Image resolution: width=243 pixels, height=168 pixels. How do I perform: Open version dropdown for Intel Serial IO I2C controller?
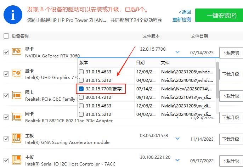pos(177,160)
